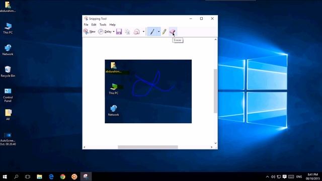322x181 pixels.
Task: Click the Delay timer button
Action: tap(105, 32)
